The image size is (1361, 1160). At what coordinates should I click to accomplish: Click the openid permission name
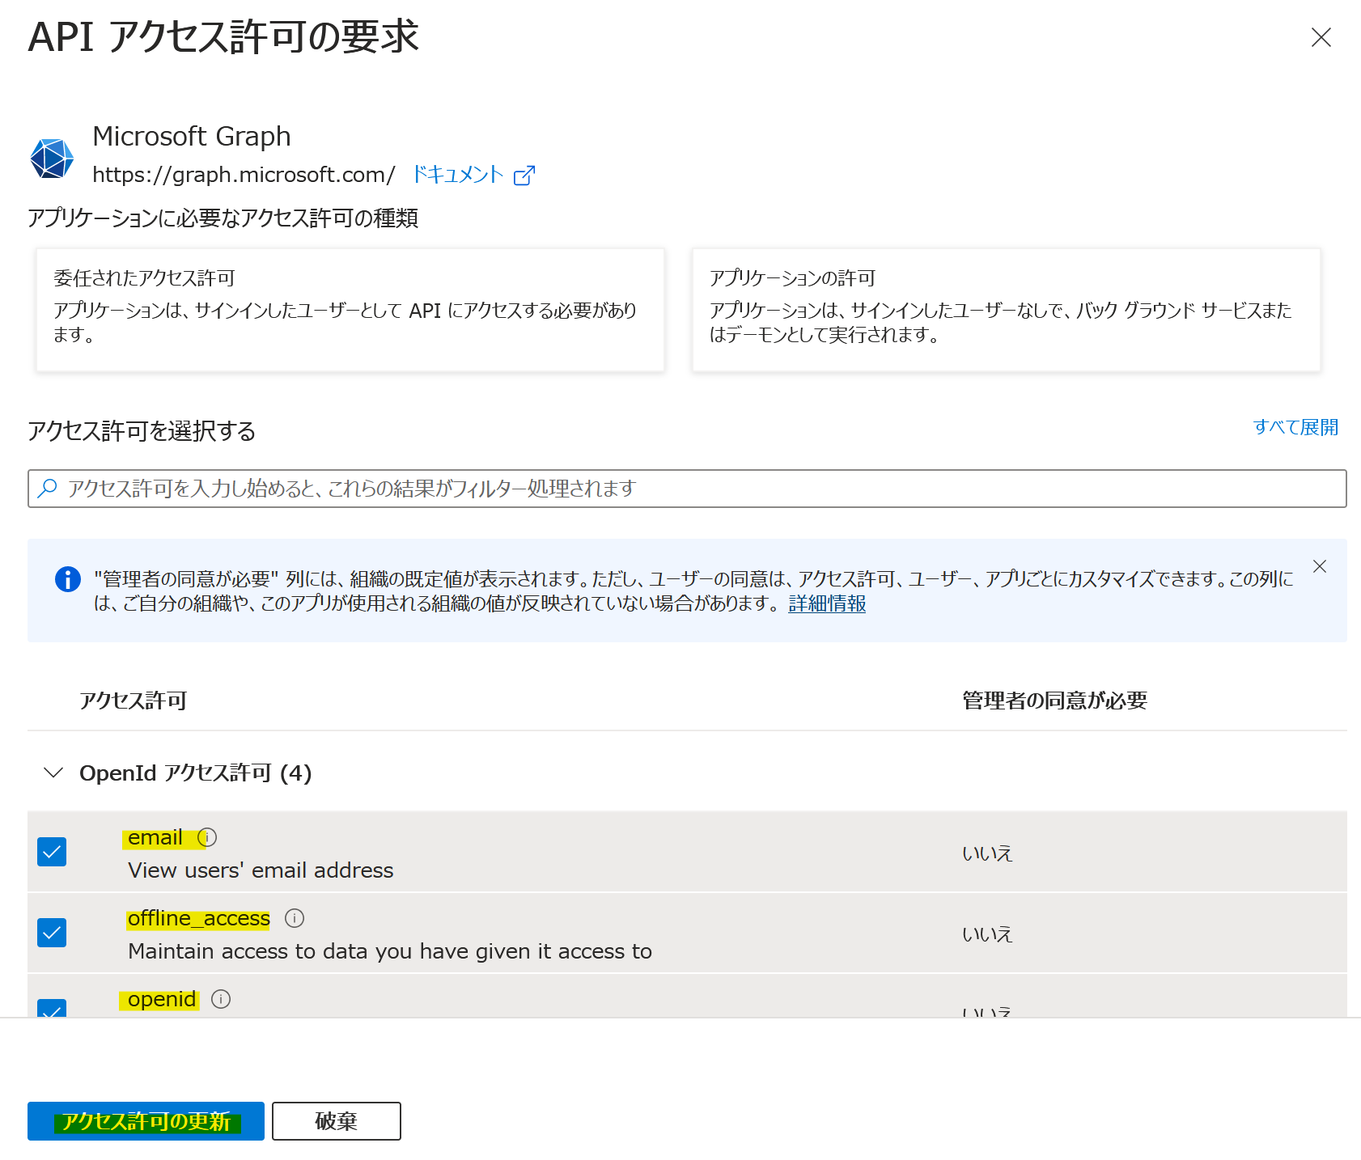pyautogui.click(x=162, y=1000)
